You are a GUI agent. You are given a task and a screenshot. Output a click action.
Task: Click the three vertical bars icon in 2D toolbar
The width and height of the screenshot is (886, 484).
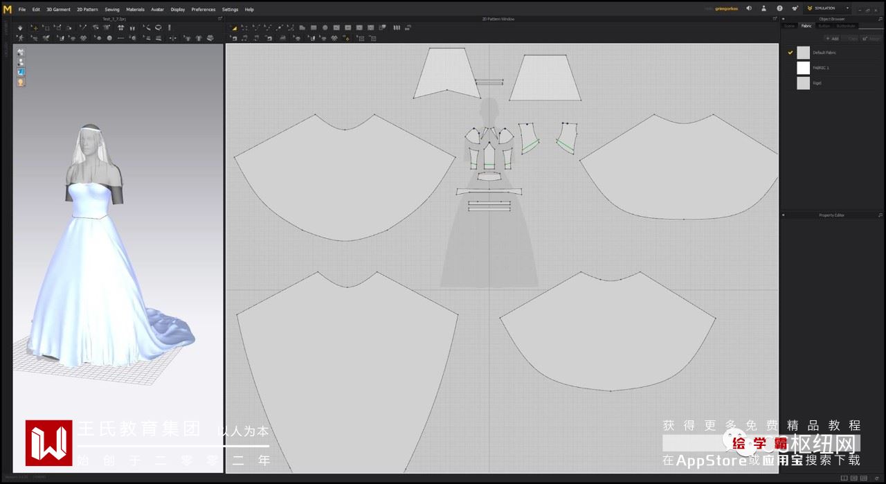coord(397,28)
